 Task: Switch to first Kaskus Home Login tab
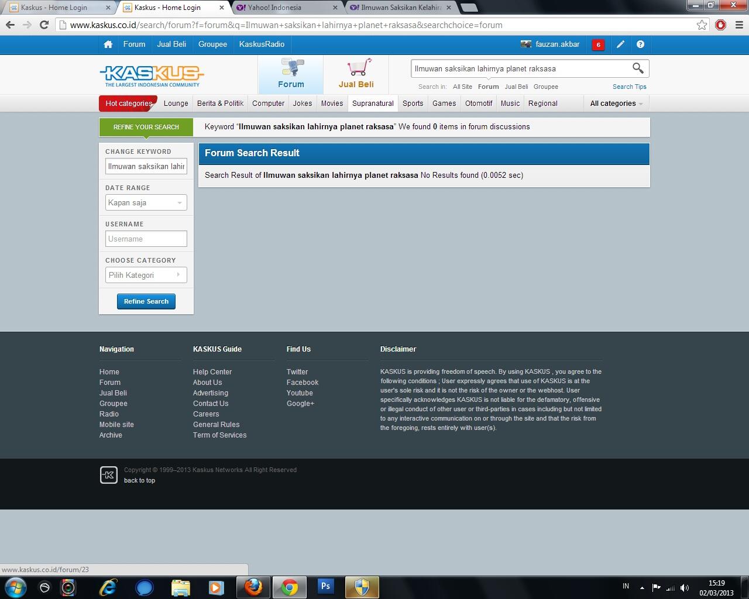pyautogui.click(x=57, y=8)
